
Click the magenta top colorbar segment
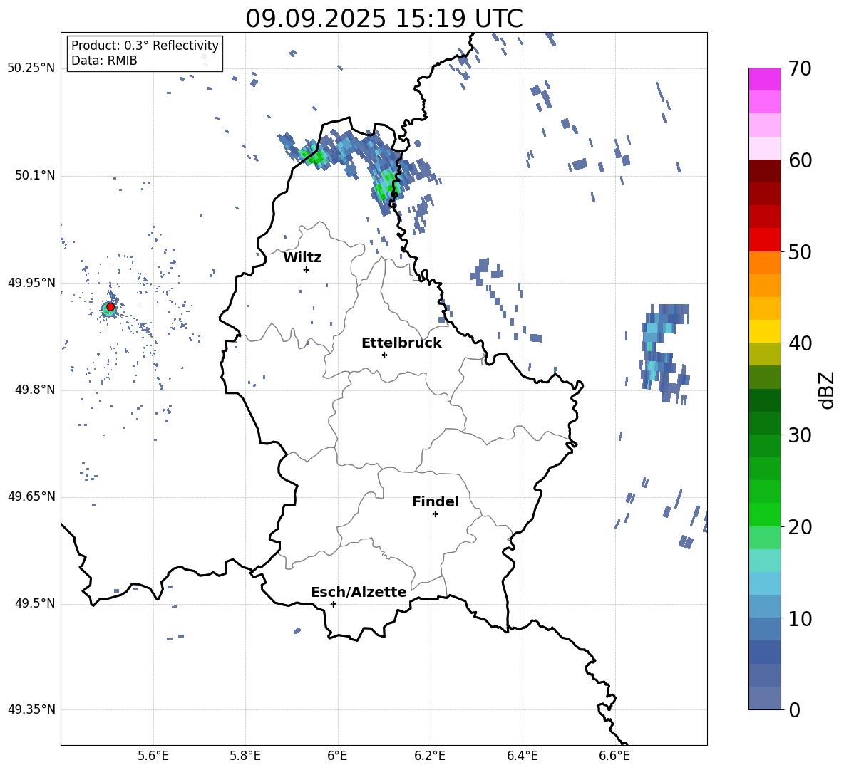coord(764,79)
